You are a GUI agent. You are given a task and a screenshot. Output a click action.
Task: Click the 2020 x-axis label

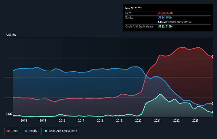(138, 121)
